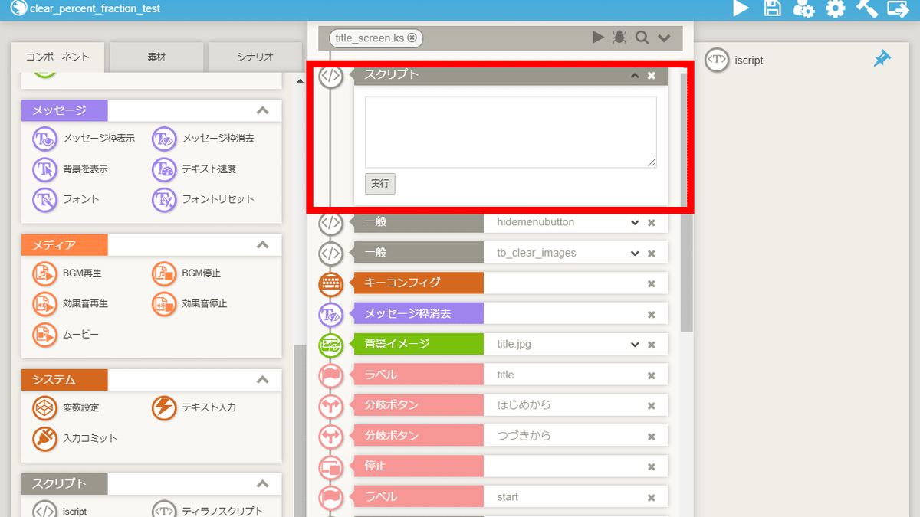Expand the hidemenubutton row chevron
920x517 pixels.
(635, 222)
